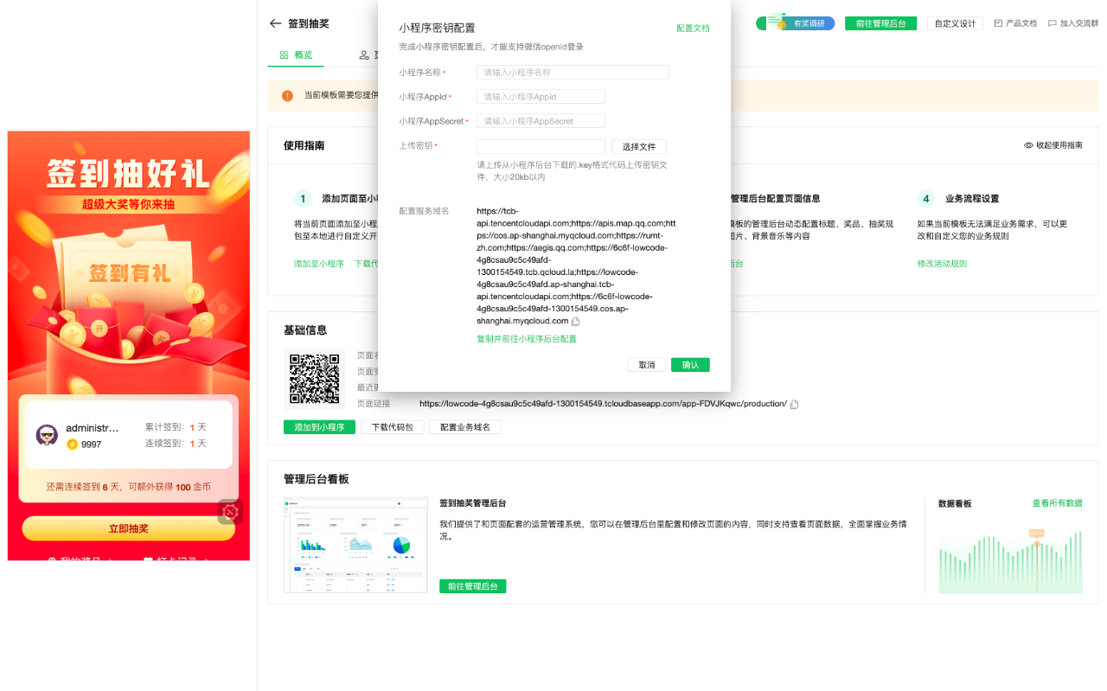Click the page link URL text

point(603,404)
